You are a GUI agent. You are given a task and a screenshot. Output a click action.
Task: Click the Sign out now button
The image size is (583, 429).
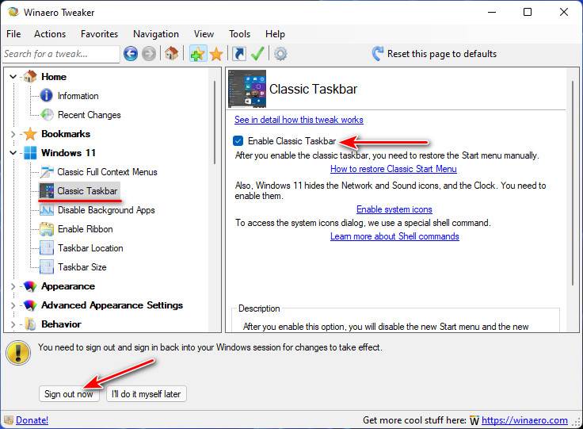coord(69,394)
